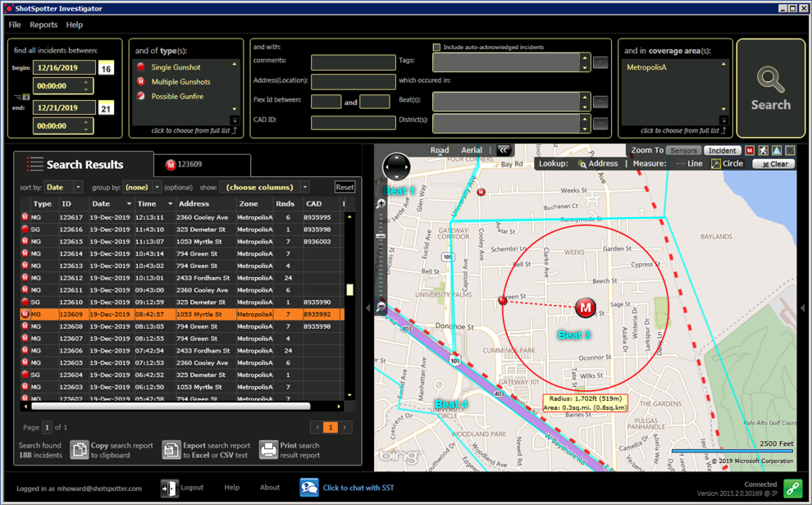
Task: Select the Address lookup tool
Action: [598, 163]
